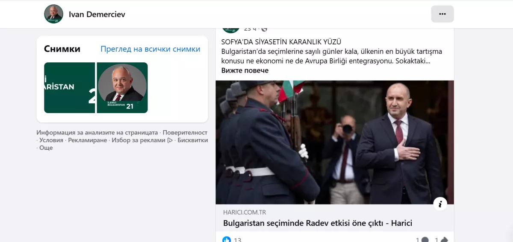Click the blue like reaction icon
This screenshot has height=242, width=513.
point(227,239)
